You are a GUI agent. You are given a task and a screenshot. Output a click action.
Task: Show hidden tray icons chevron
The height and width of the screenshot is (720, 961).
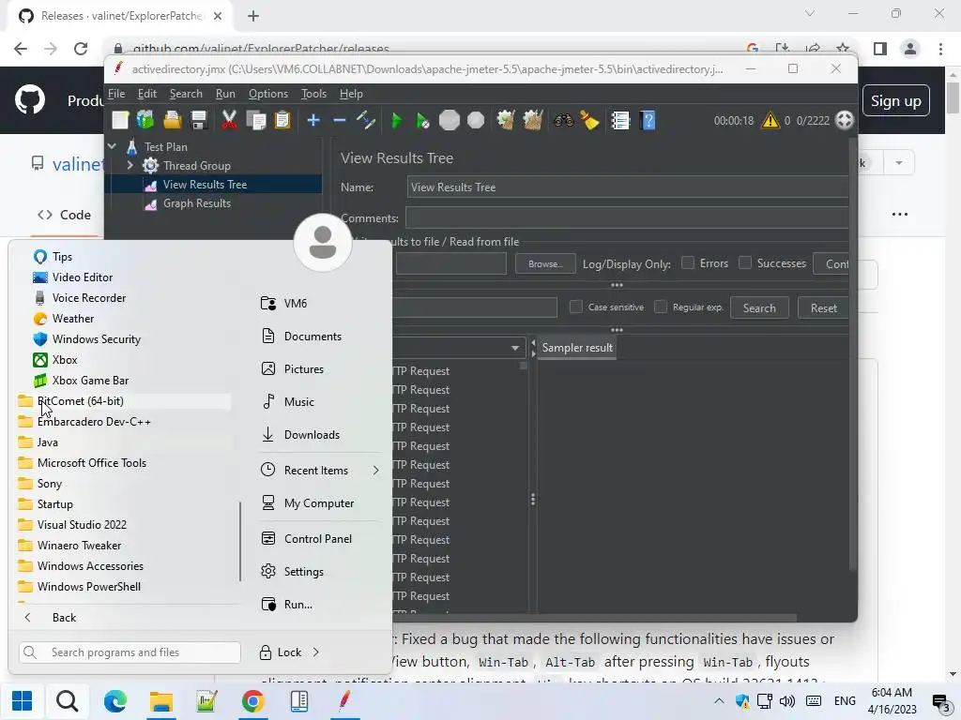coord(719,701)
